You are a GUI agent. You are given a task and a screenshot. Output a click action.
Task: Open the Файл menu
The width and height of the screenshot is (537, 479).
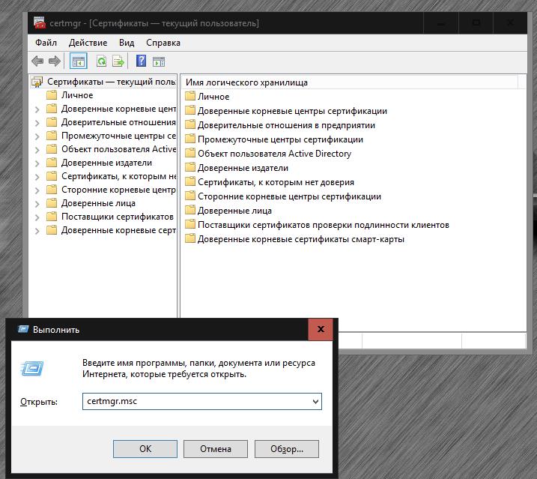point(46,43)
